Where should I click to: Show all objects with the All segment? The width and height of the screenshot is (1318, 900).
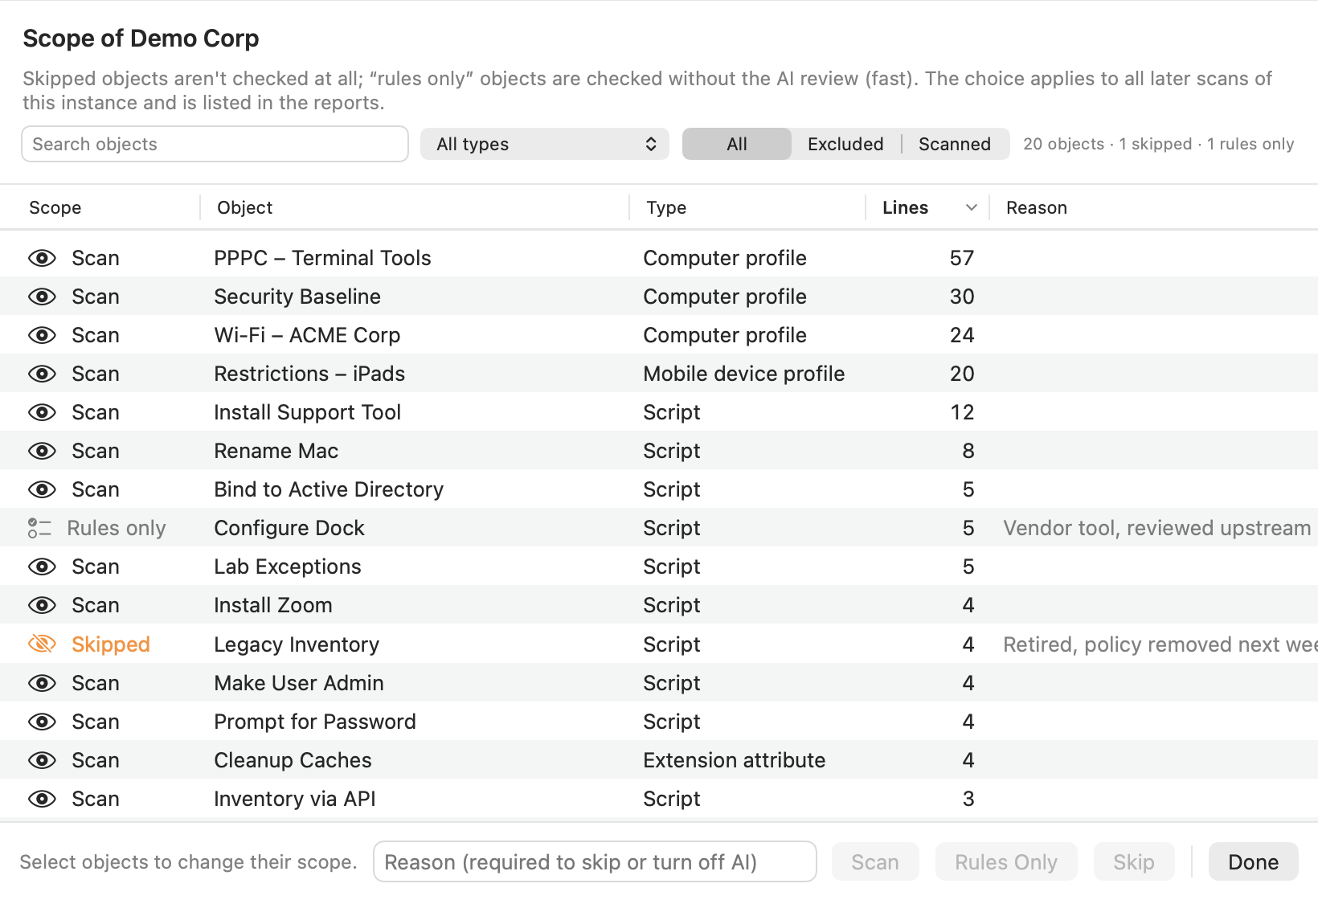pyautogui.click(x=737, y=144)
